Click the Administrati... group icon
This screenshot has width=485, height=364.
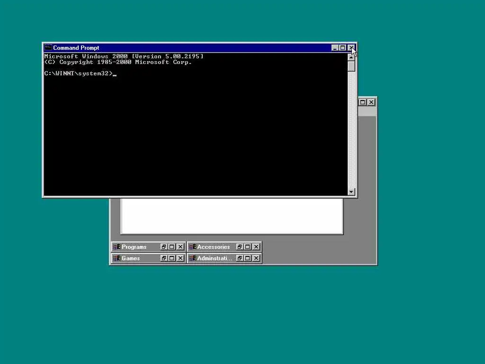tap(192, 258)
